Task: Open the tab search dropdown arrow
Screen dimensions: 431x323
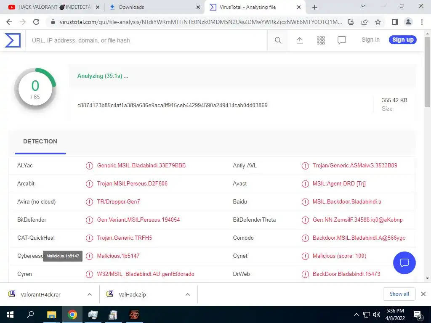Action: tap(363, 6)
